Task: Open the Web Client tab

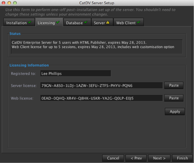Action: (x=128, y=22)
